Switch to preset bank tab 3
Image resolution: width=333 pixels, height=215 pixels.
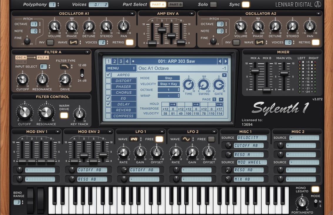point(121,61)
